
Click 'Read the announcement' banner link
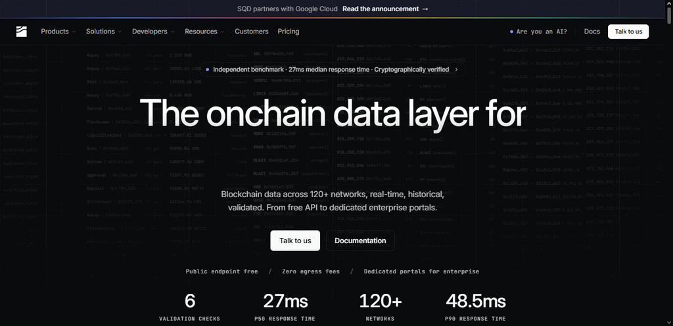point(381,9)
